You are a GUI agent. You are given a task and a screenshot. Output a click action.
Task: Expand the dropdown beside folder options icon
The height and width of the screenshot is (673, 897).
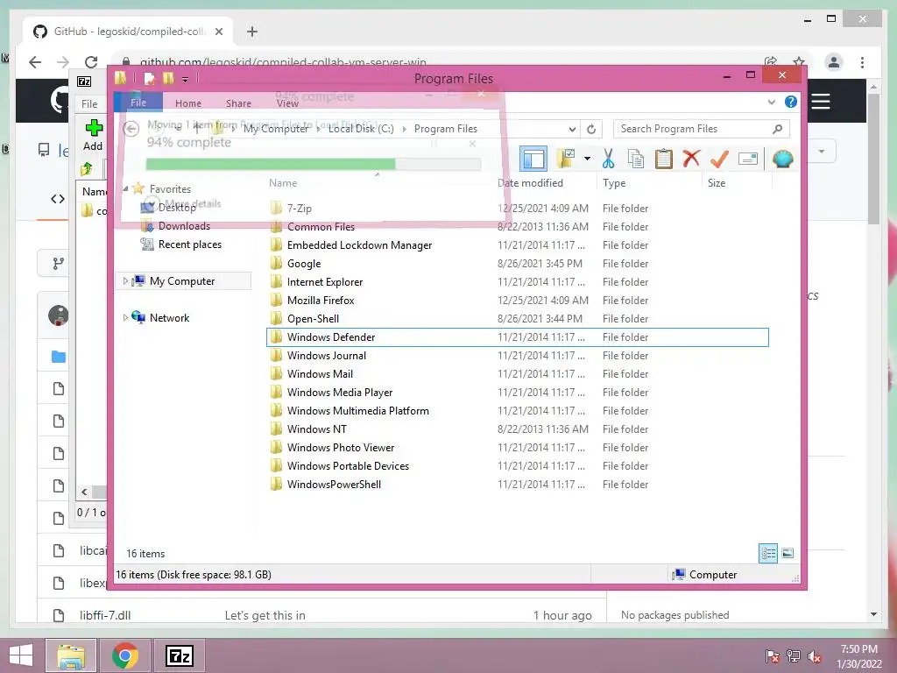587,159
